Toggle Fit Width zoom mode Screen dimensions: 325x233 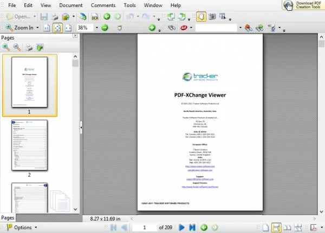coord(68,28)
